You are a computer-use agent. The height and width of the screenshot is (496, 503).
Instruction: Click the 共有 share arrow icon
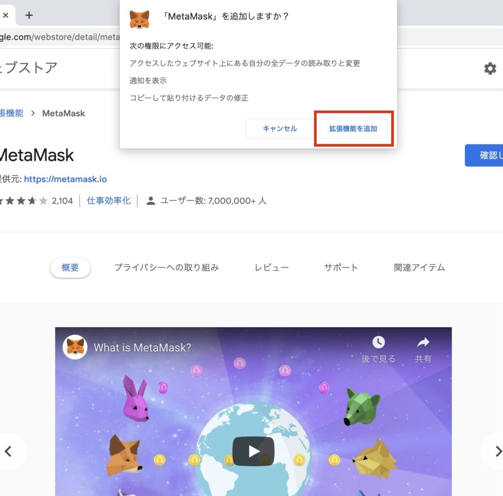[423, 343]
